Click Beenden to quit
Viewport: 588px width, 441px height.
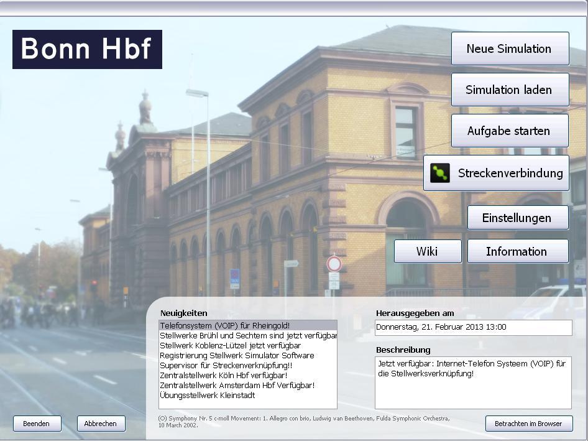click(x=37, y=424)
